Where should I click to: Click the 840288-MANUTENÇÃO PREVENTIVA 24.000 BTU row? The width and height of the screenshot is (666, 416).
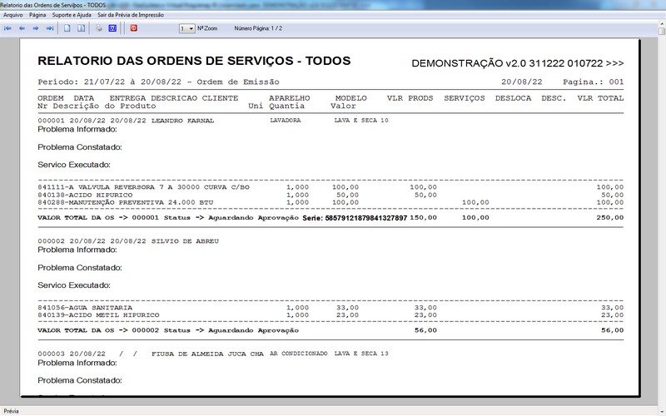(331, 202)
